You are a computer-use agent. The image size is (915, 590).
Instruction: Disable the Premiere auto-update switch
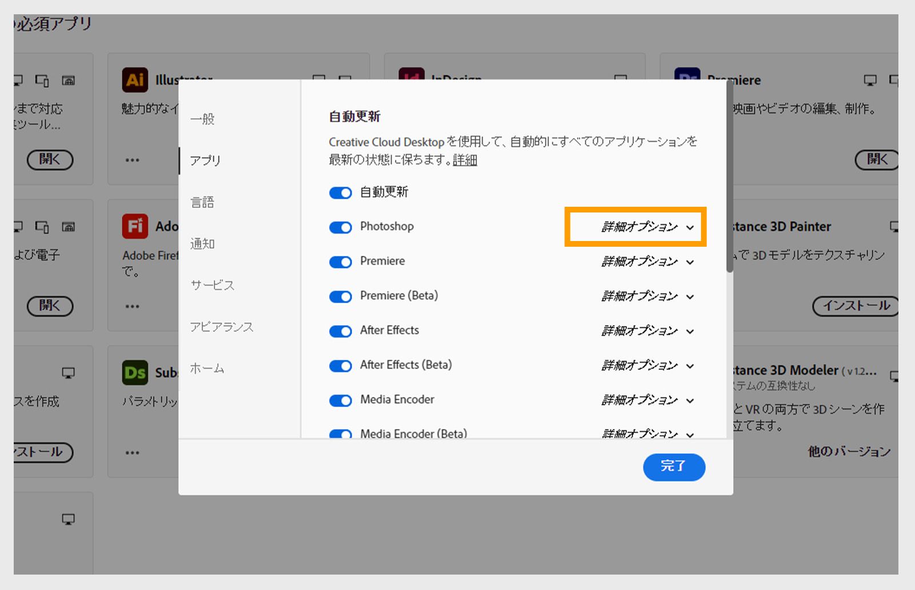(340, 262)
